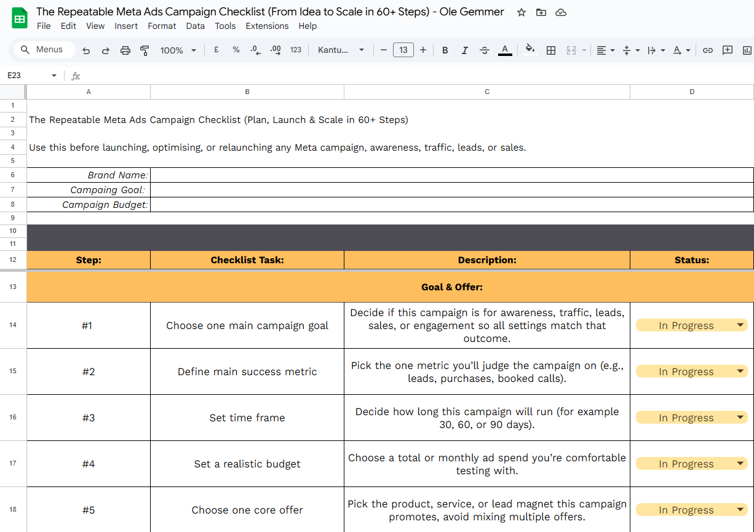Add a comment using toolbar icon
Viewport: 754px width, 532px height.
pyautogui.click(x=728, y=50)
